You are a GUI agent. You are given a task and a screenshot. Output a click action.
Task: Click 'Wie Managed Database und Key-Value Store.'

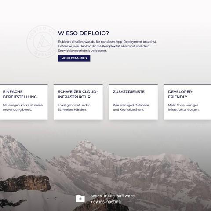[131, 107]
